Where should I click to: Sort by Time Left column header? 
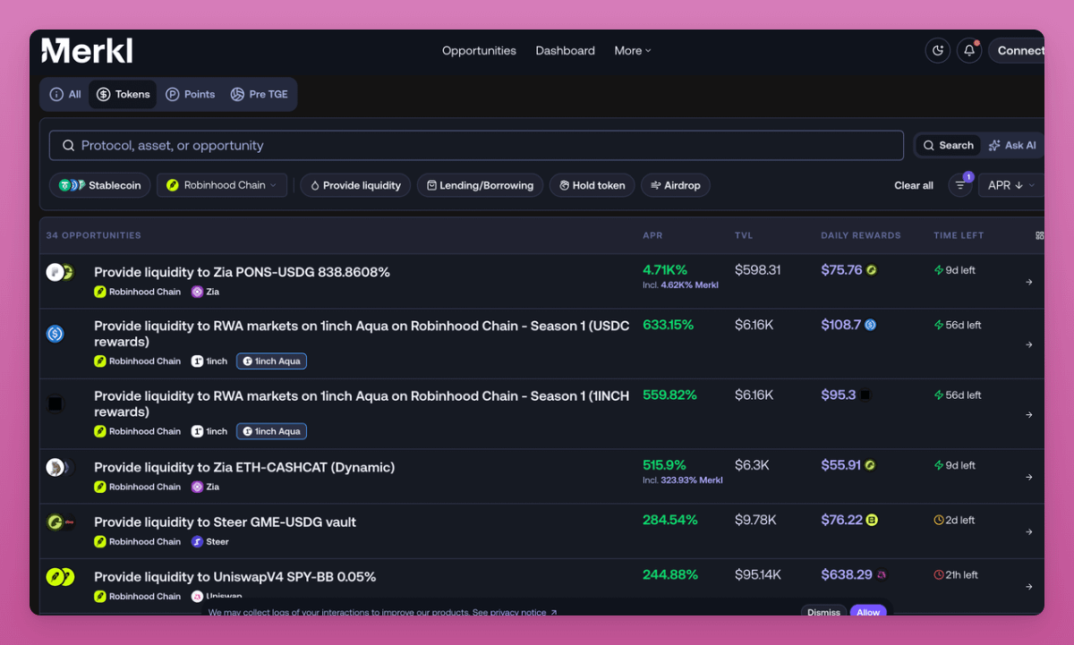(x=959, y=235)
